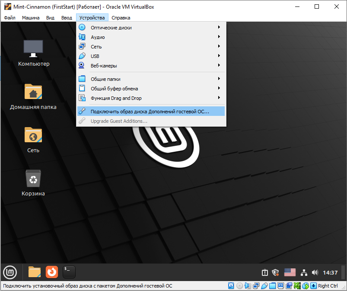Expand the Общие папки submenu arrow
The image size is (347, 291).
(x=219, y=79)
